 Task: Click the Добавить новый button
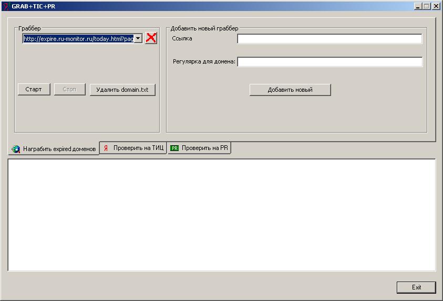290,90
